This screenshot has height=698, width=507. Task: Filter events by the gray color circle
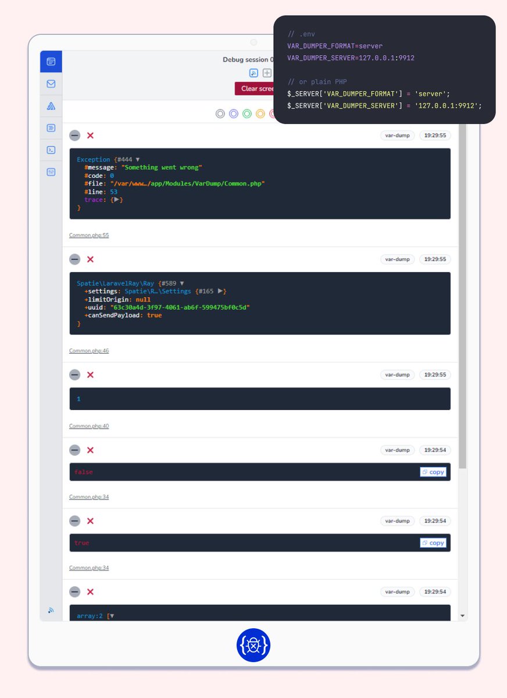click(220, 114)
